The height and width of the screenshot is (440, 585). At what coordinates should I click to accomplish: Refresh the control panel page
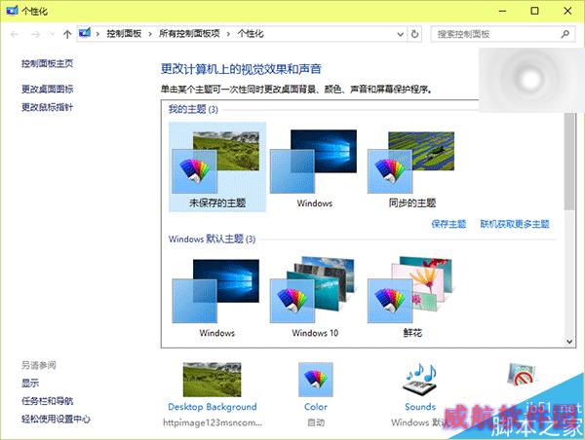pos(414,34)
